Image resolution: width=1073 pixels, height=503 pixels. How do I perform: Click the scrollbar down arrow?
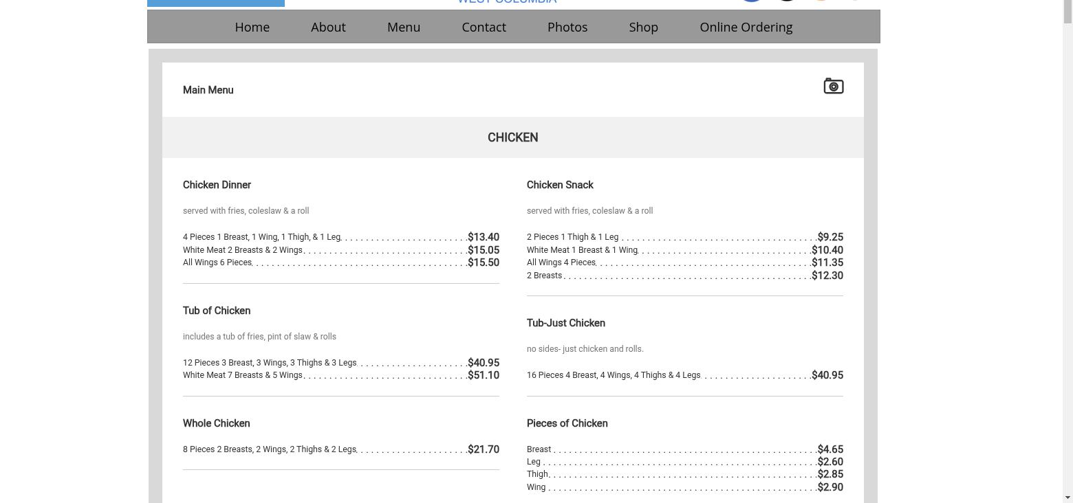pos(1067,497)
